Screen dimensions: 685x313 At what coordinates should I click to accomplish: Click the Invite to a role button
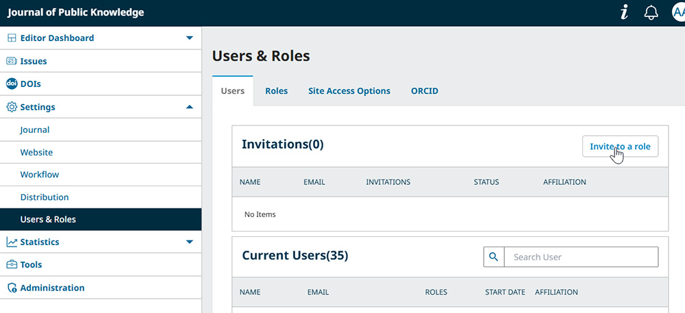(620, 147)
